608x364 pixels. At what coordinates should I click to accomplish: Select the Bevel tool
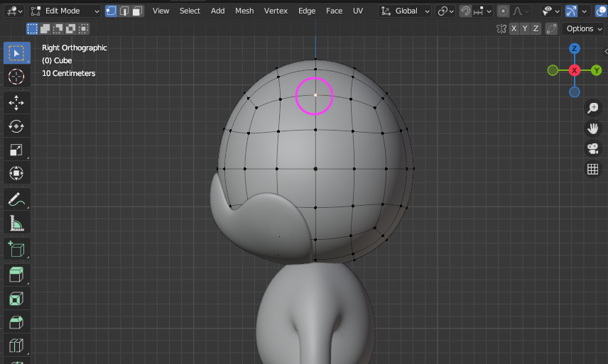tap(16, 322)
